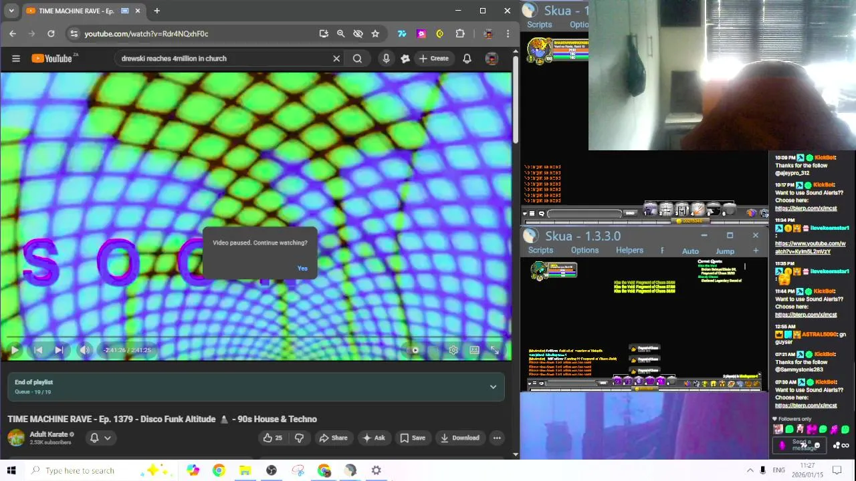Open Skua Scripts menu
This screenshot has height=481, width=856.
click(x=540, y=251)
